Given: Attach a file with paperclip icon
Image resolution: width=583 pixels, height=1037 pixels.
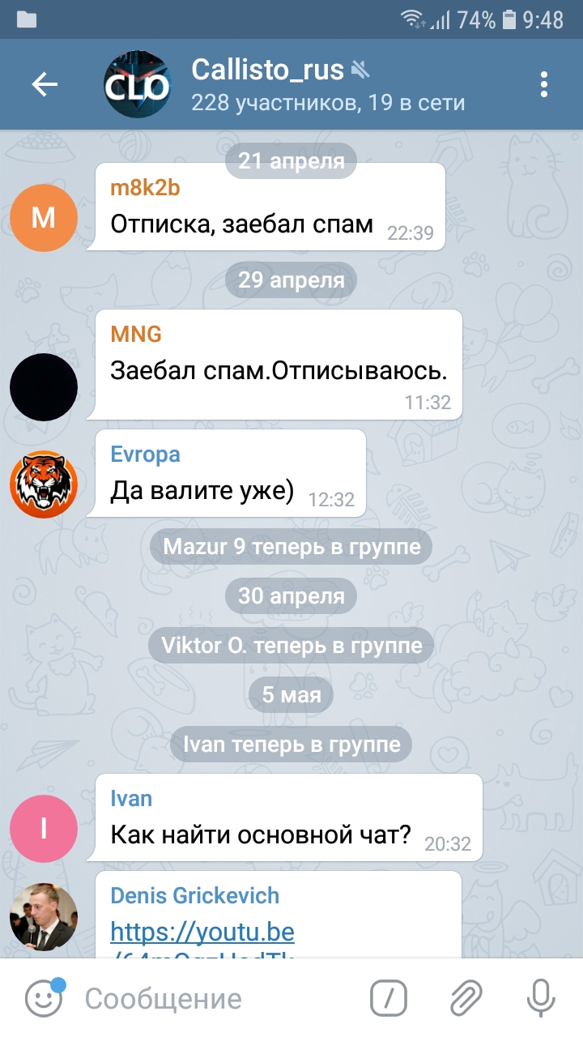Looking at the screenshot, I should [465, 998].
